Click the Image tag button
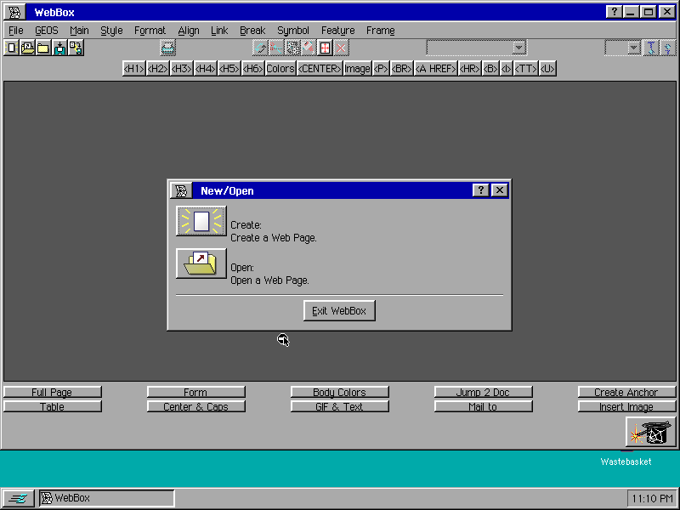 (x=357, y=69)
